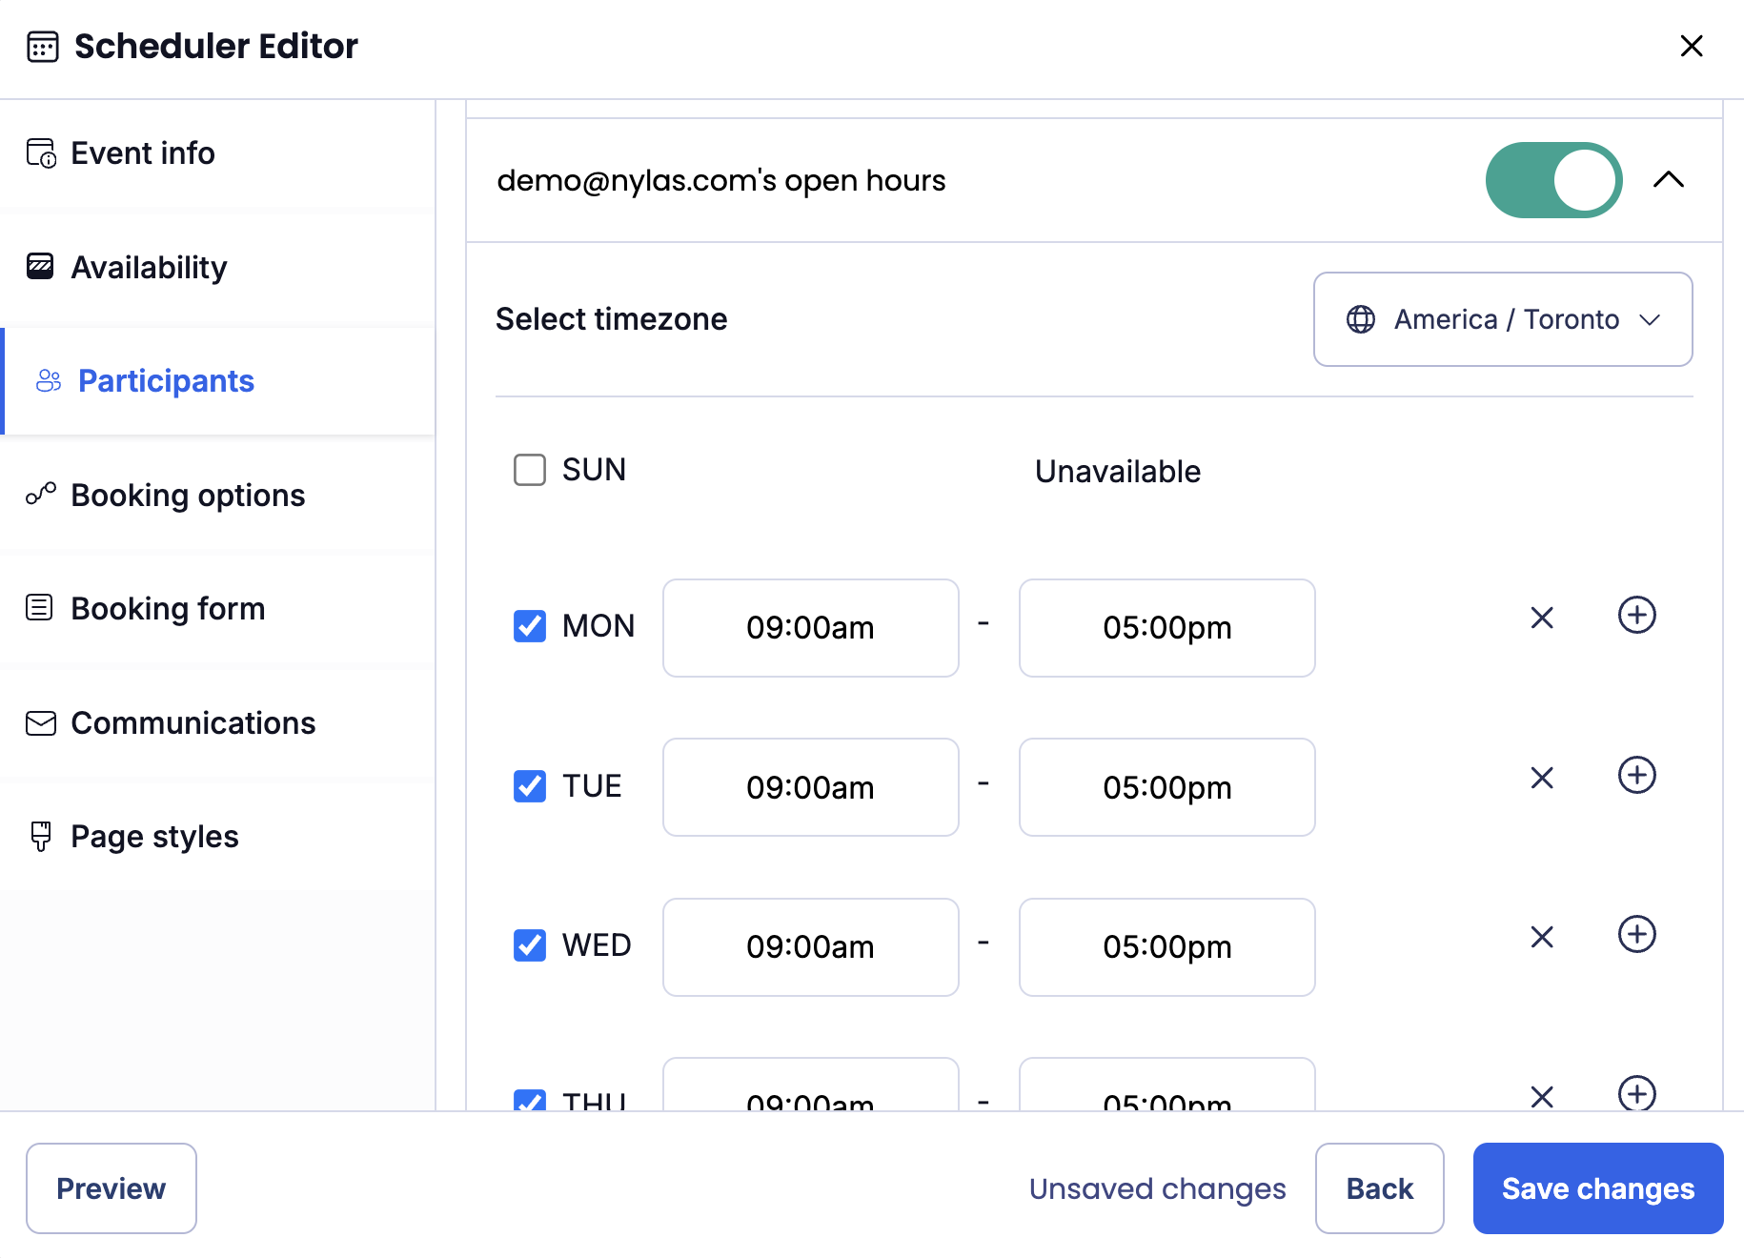1744x1258 pixels.
Task: Select the Booking options key icon
Action: click(x=40, y=495)
